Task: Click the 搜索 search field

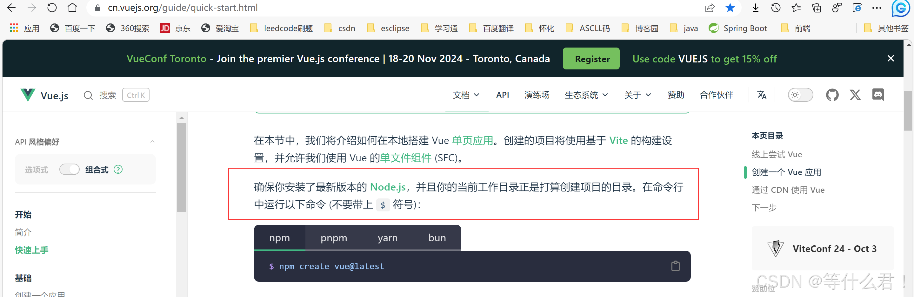Action: [117, 95]
